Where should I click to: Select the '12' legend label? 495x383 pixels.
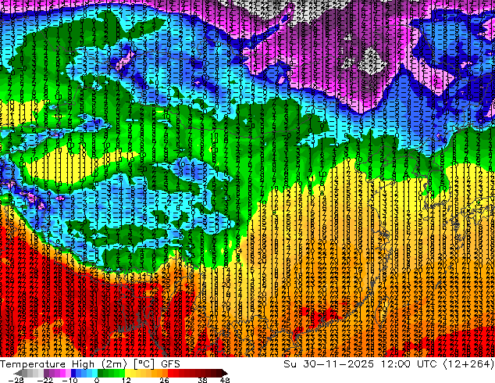pyautogui.click(x=126, y=380)
